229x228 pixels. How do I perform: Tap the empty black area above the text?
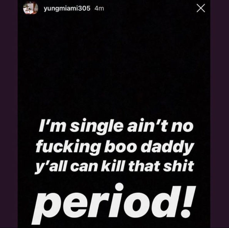point(114,66)
